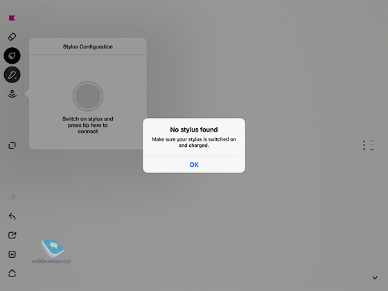The width and height of the screenshot is (388, 291).
Task: Open the three-dot page options menu
Action: pos(364,145)
